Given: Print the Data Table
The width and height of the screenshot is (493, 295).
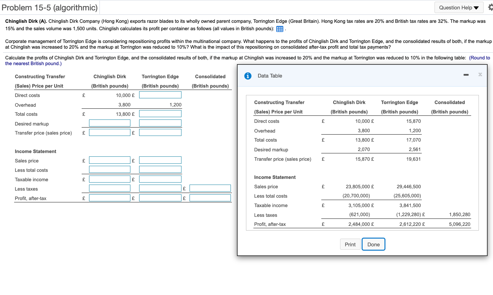Looking at the screenshot, I should pyautogui.click(x=350, y=244).
